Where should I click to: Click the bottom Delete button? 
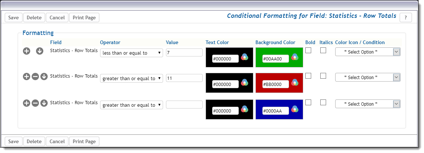[34, 141]
